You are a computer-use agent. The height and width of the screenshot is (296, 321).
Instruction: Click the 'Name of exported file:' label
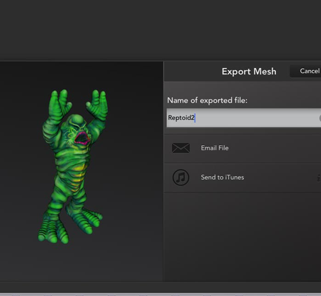207,100
